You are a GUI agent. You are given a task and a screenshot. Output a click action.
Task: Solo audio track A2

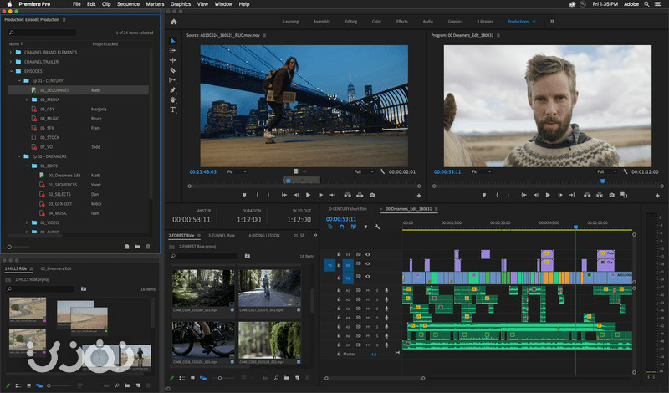(x=377, y=299)
